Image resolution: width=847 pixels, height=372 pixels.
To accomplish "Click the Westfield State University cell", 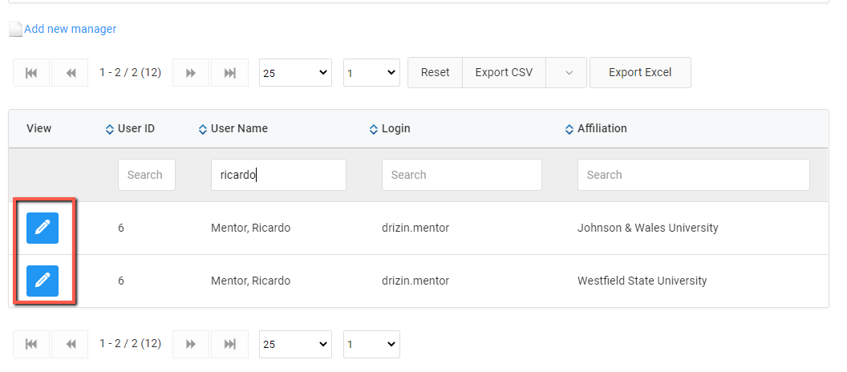I will coord(642,281).
